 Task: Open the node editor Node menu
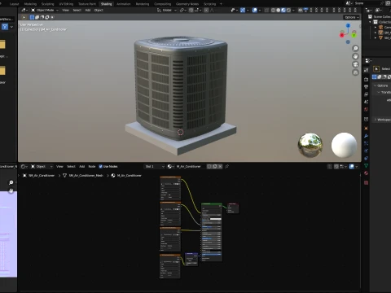[x=92, y=166]
